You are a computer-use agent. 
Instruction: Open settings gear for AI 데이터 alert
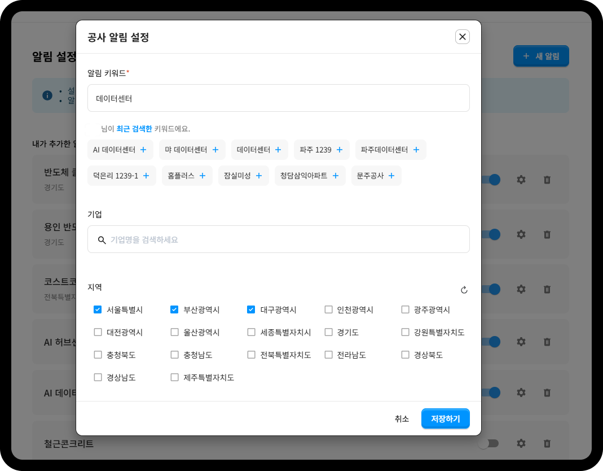521,393
